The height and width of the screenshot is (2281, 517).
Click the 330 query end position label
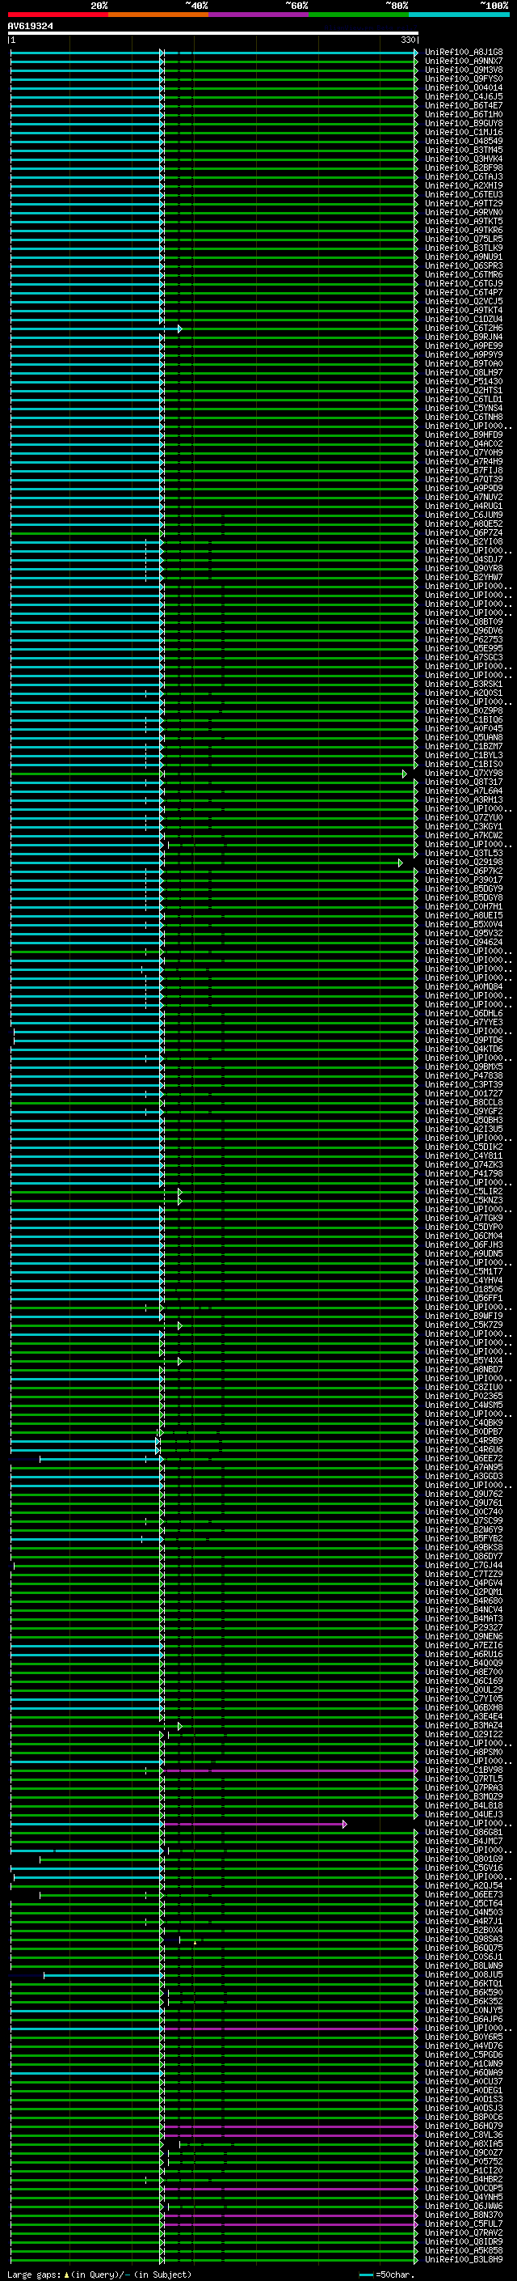coord(407,40)
